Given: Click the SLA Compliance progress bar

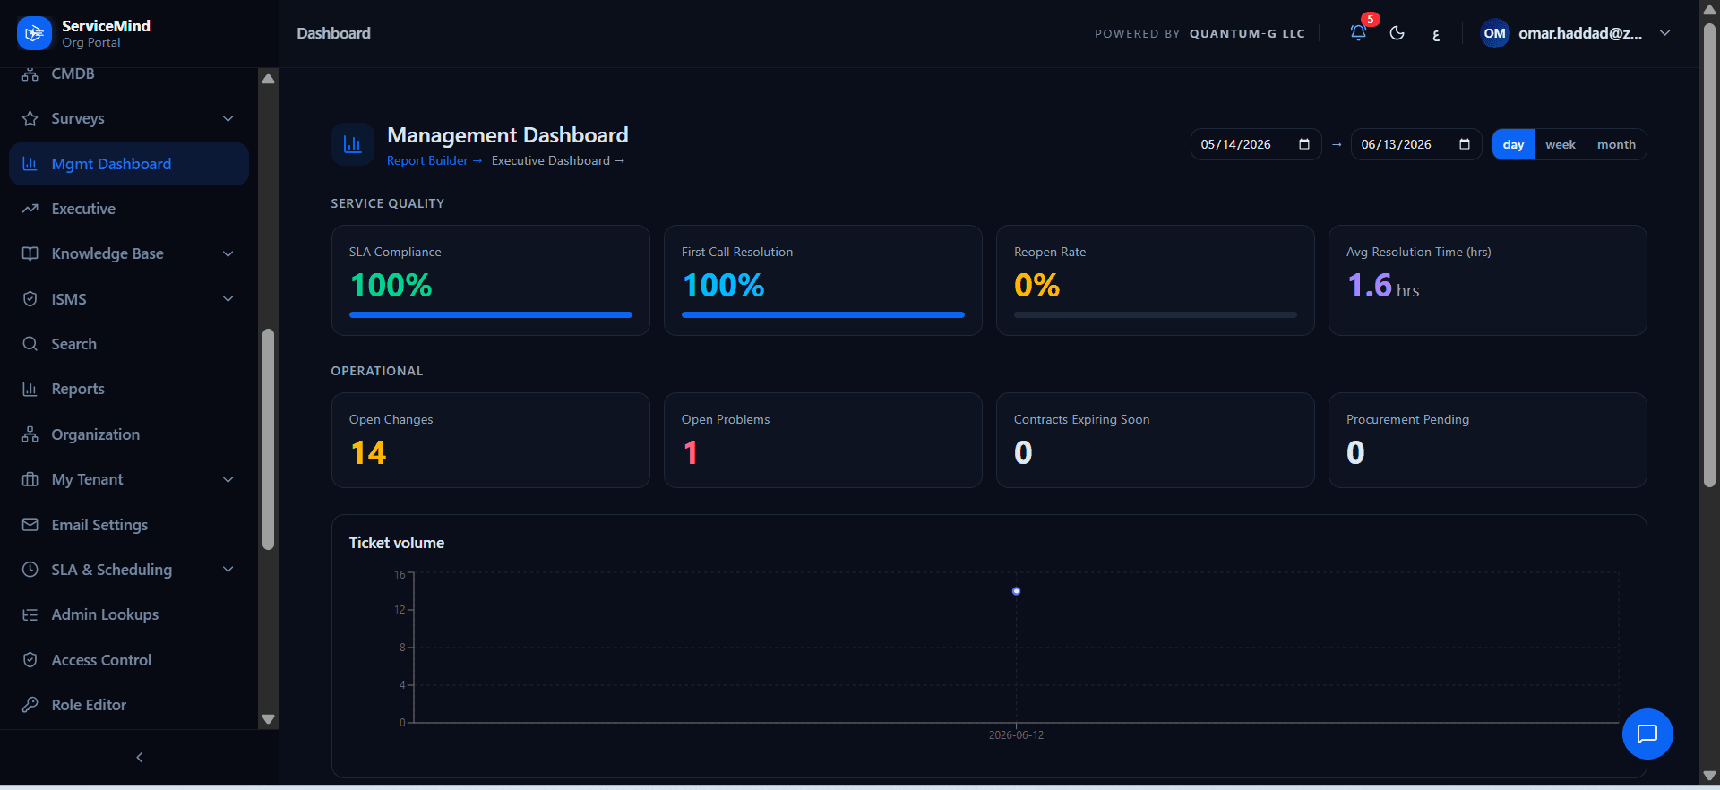Looking at the screenshot, I should (491, 314).
